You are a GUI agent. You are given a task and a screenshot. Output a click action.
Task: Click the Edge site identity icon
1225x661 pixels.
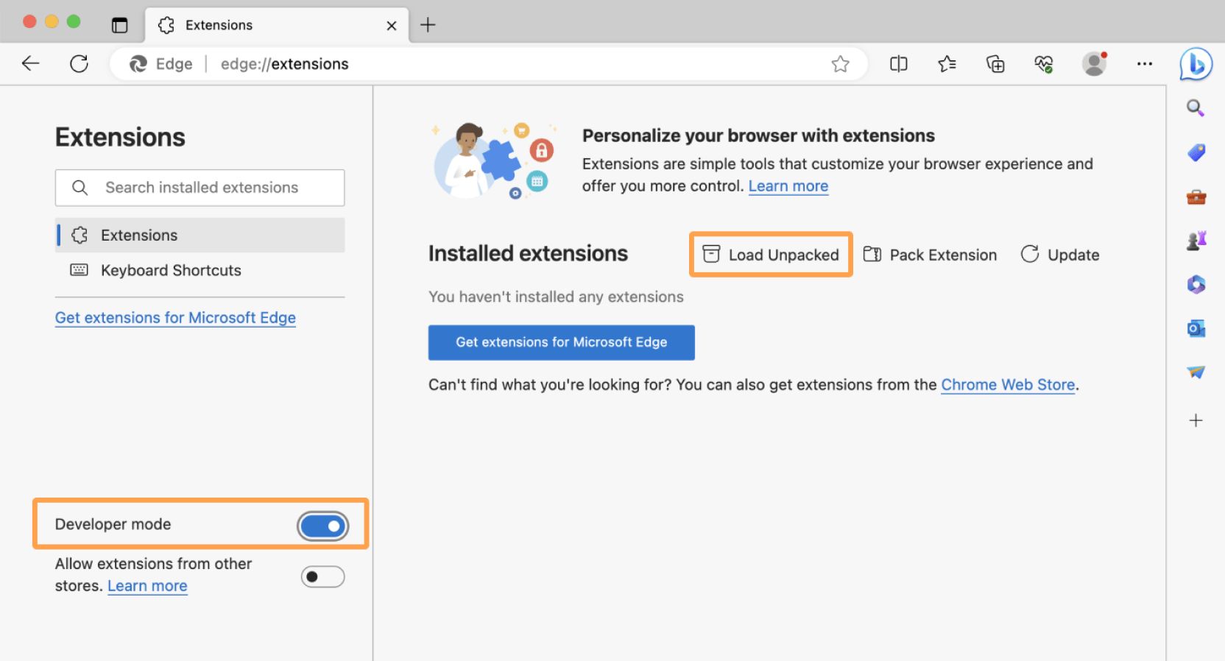click(x=138, y=64)
